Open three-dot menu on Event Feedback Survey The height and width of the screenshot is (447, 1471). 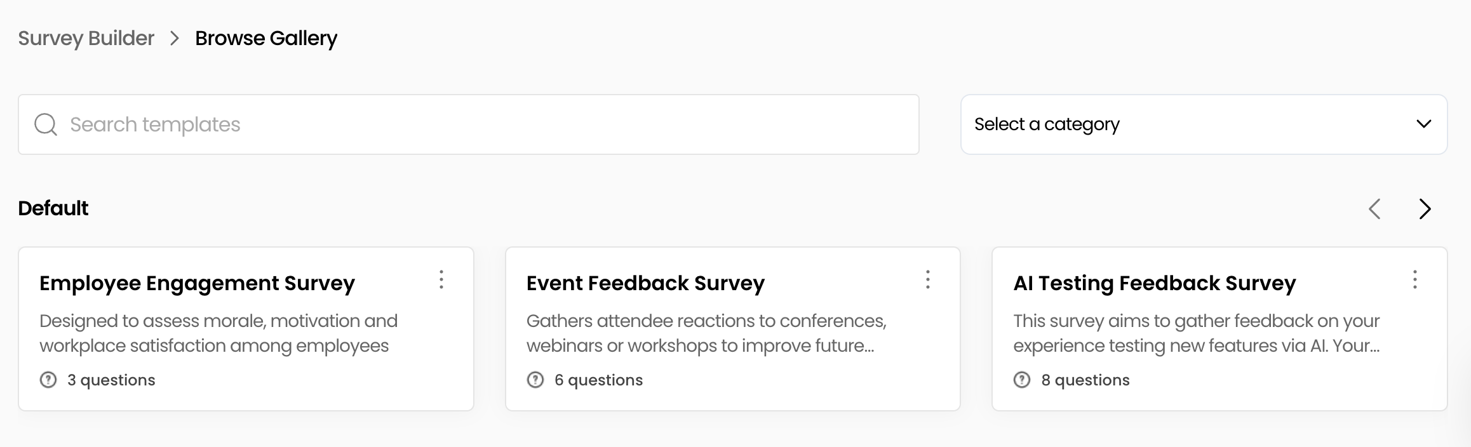tap(928, 280)
